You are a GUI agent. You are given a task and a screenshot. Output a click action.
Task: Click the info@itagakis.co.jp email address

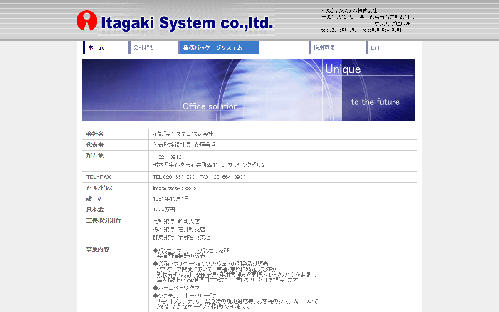175,188
